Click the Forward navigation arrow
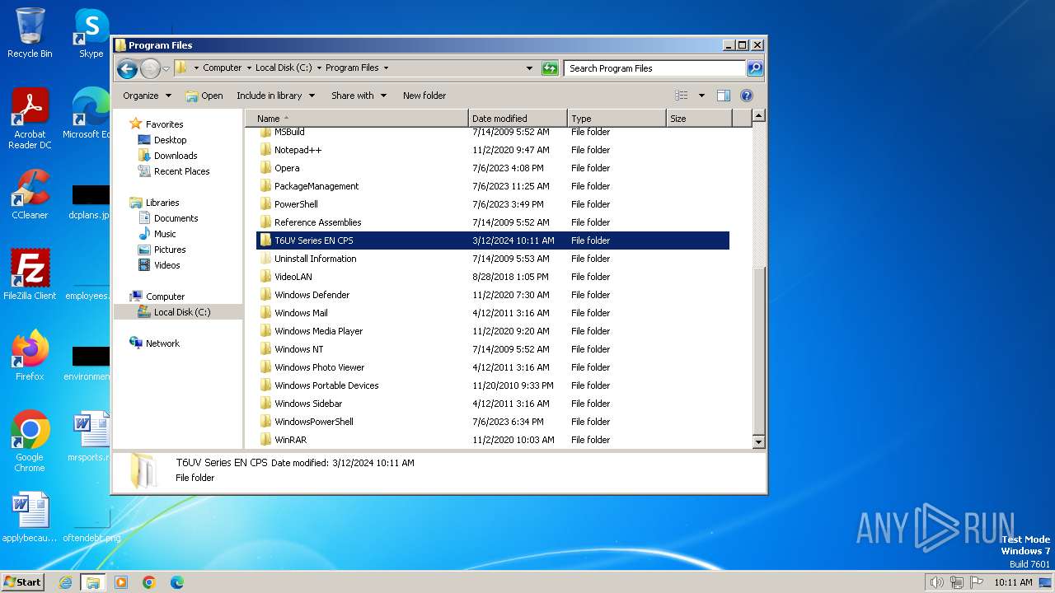Viewport: 1055px width, 593px height. click(x=150, y=68)
